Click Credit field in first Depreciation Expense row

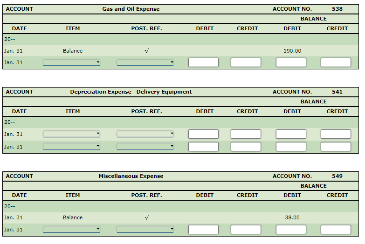click(x=246, y=134)
